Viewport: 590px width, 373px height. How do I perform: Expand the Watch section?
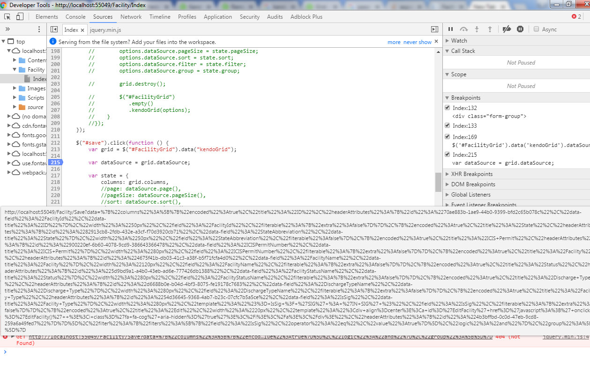coord(459,41)
